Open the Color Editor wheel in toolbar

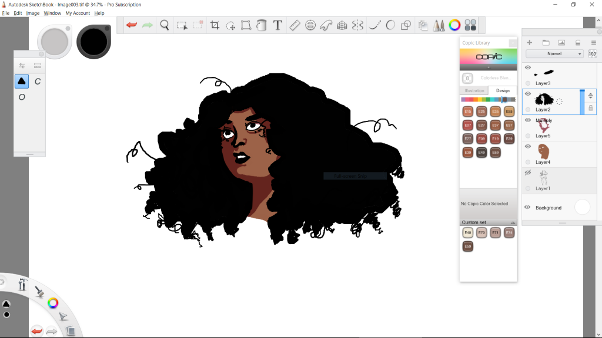pos(454,25)
